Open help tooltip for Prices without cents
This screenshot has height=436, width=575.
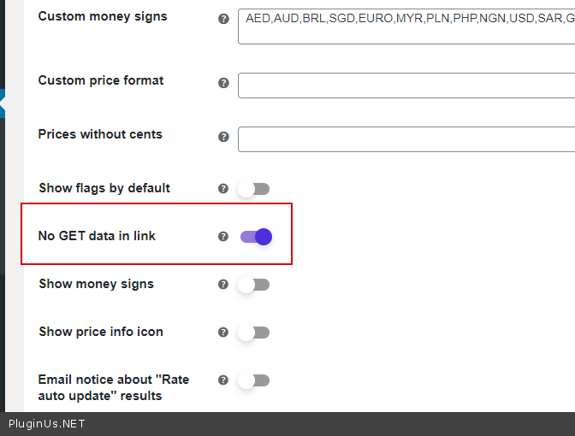point(224,137)
